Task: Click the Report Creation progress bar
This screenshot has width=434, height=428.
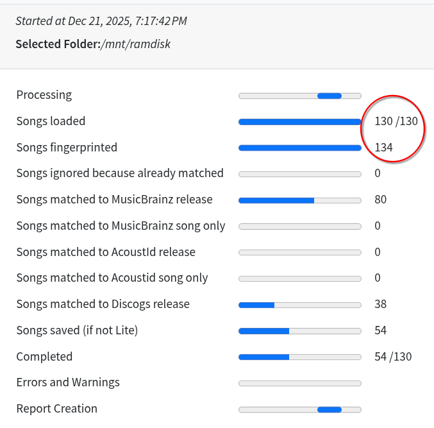Action: coord(299,409)
